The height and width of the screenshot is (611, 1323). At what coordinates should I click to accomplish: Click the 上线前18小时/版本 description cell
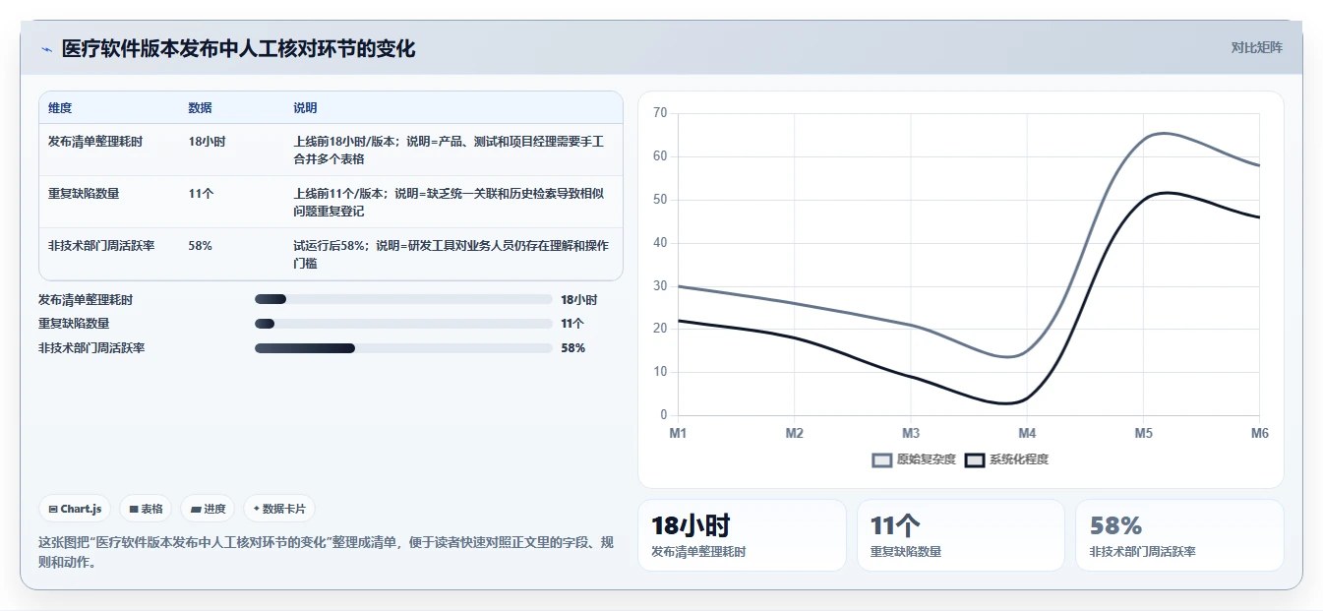point(451,150)
